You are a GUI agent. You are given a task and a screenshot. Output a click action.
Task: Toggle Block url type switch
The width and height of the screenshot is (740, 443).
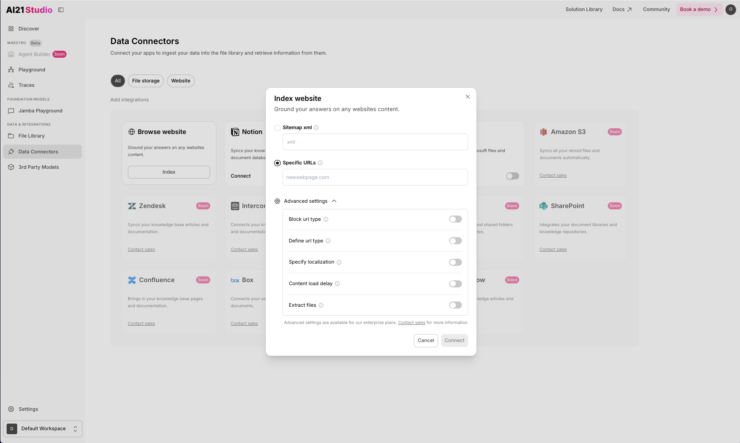(x=455, y=219)
